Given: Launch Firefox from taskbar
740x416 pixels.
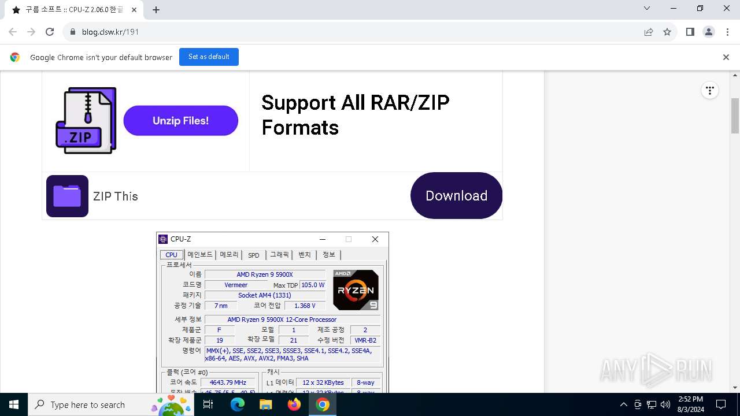Looking at the screenshot, I should pos(294,404).
